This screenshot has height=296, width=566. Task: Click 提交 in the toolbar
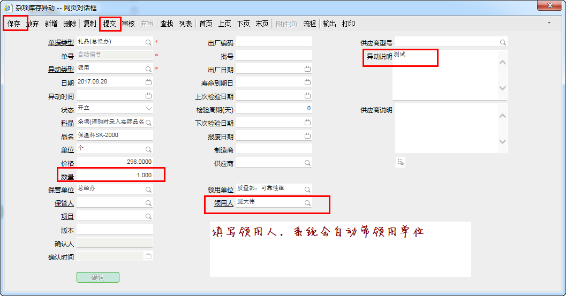click(109, 24)
